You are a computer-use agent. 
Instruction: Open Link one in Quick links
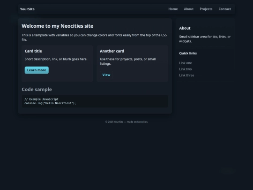click(x=186, y=63)
